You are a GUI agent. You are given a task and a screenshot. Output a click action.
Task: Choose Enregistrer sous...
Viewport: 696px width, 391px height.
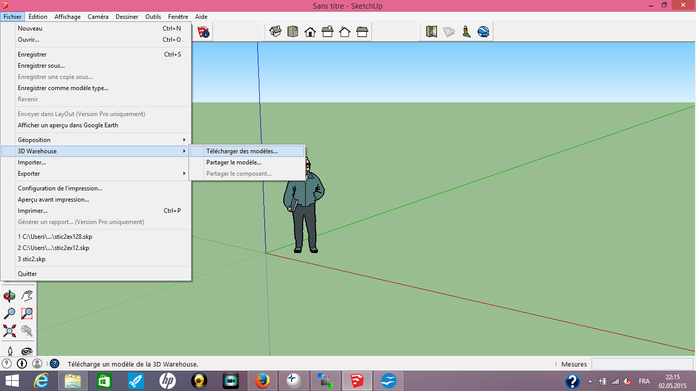(x=96, y=66)
